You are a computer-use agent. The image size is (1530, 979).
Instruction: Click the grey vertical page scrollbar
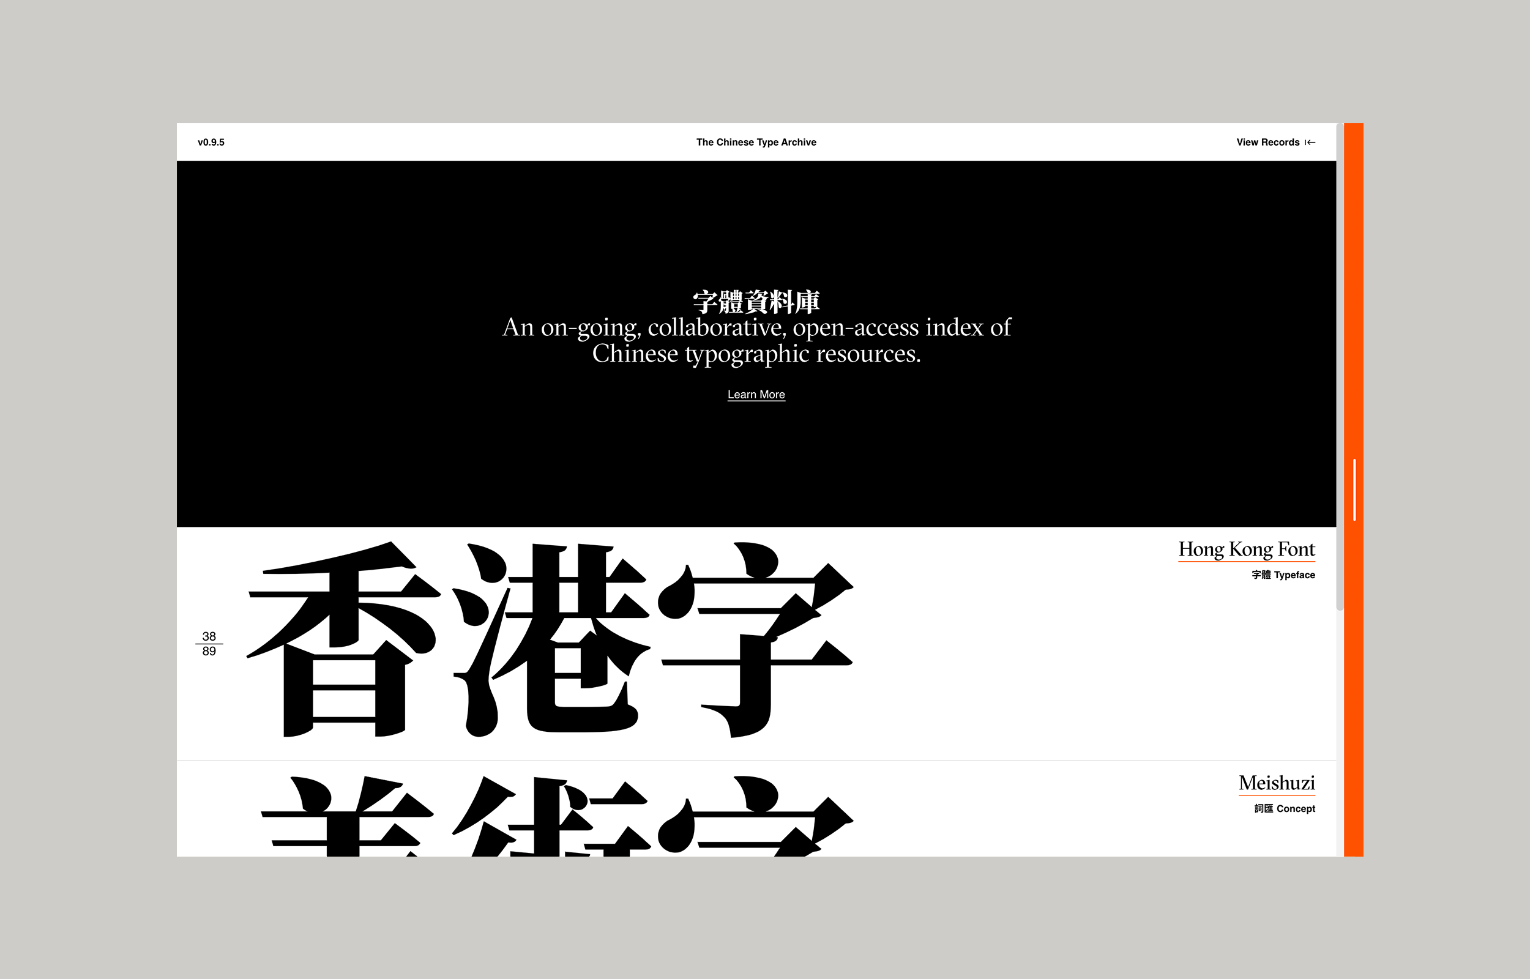tap(1339, 369)
